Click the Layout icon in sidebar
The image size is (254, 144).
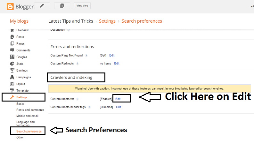click(12, 84)
